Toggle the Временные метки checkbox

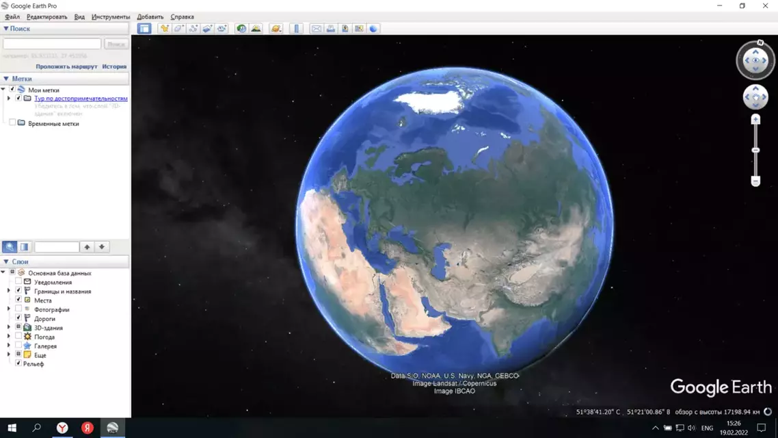tap(12, 123)
